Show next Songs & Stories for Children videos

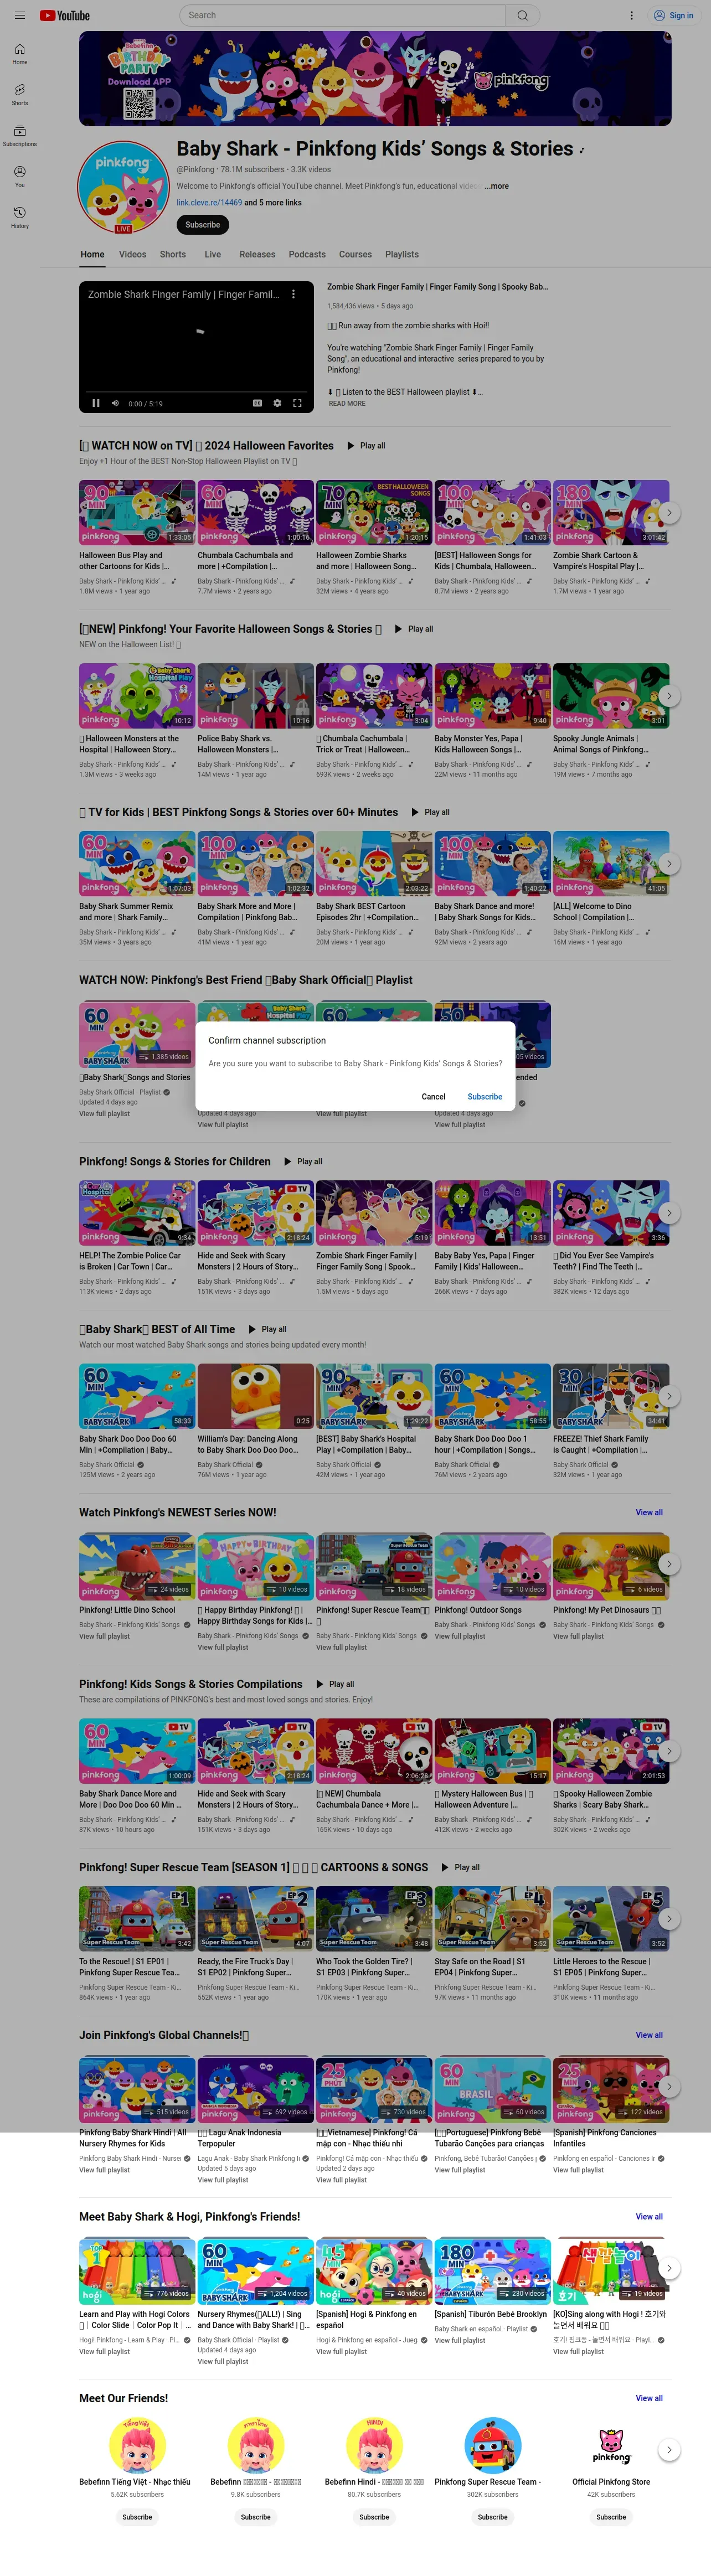pyautogui.click(x=669, y=1212)
